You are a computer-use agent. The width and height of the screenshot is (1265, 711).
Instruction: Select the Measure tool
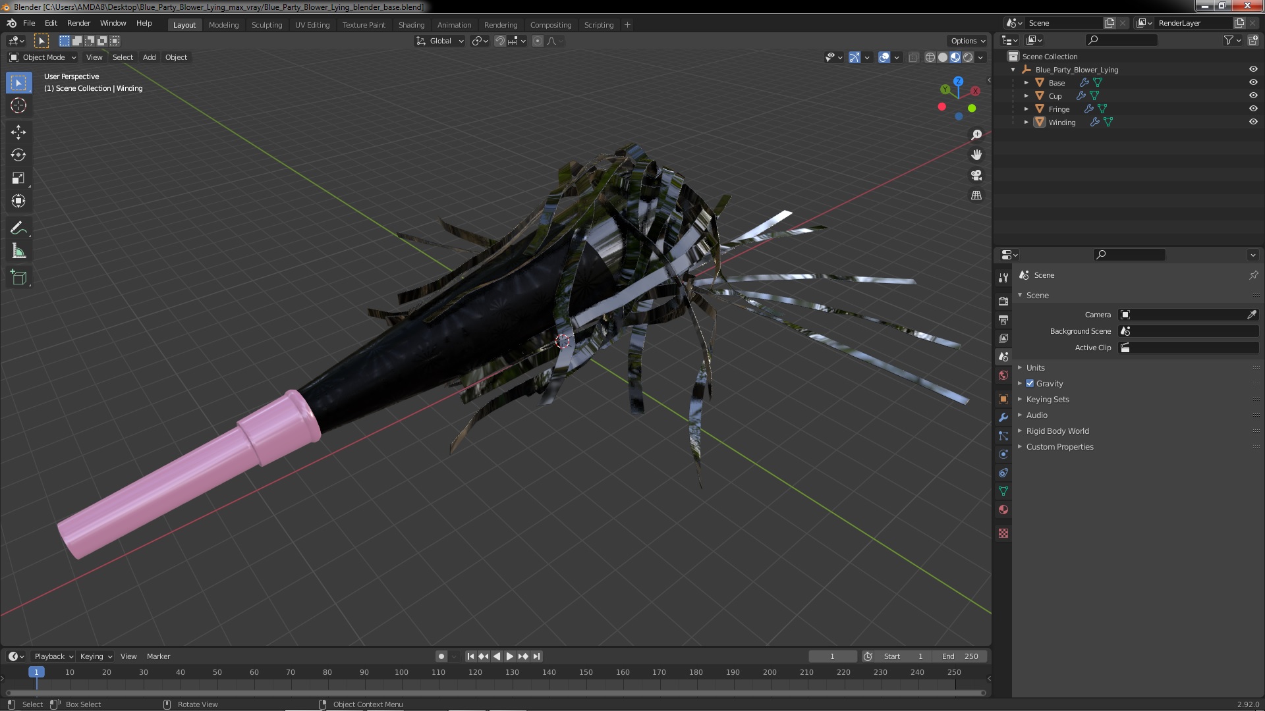pyautogui.click(x=18, y=251)
